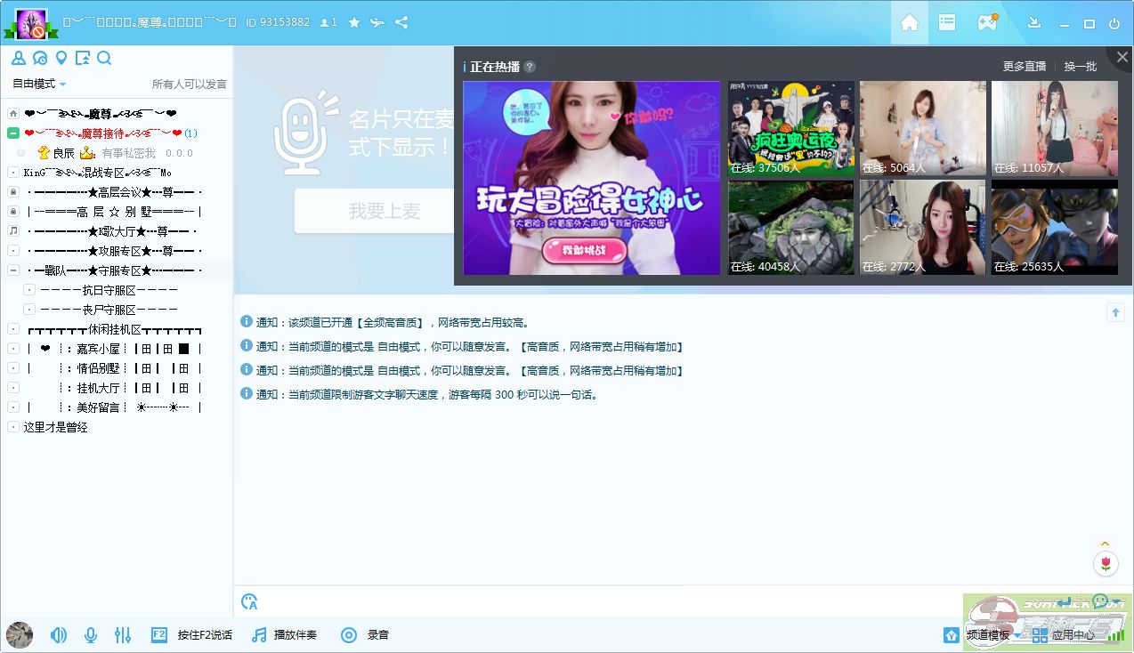Click the location pin icon in sidebar
Screen dimensions: 1134x653
click(x=61, y=59)
